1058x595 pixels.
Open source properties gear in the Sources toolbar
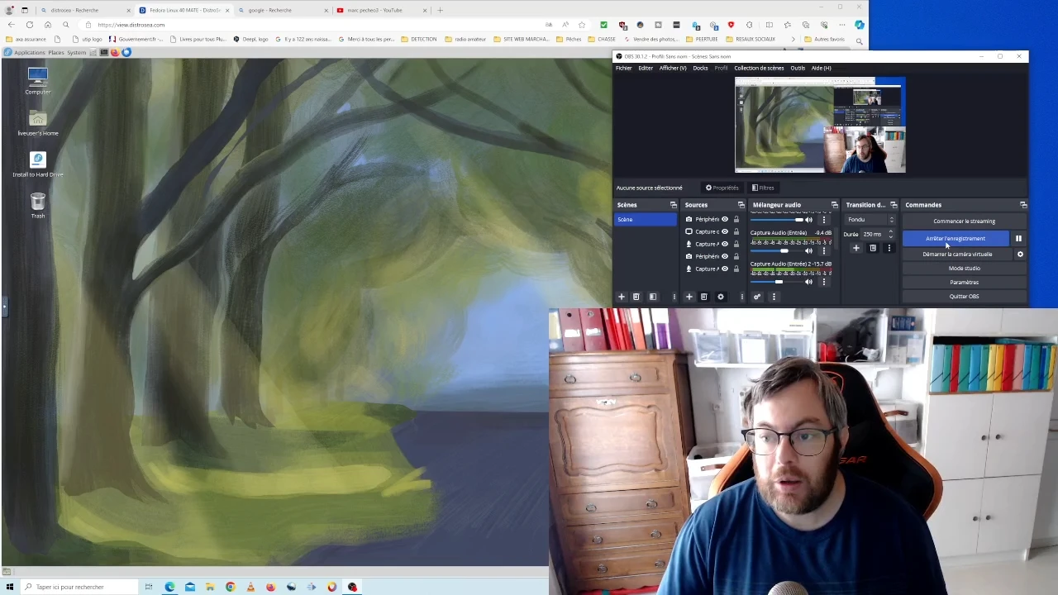(x=721, y=297)
